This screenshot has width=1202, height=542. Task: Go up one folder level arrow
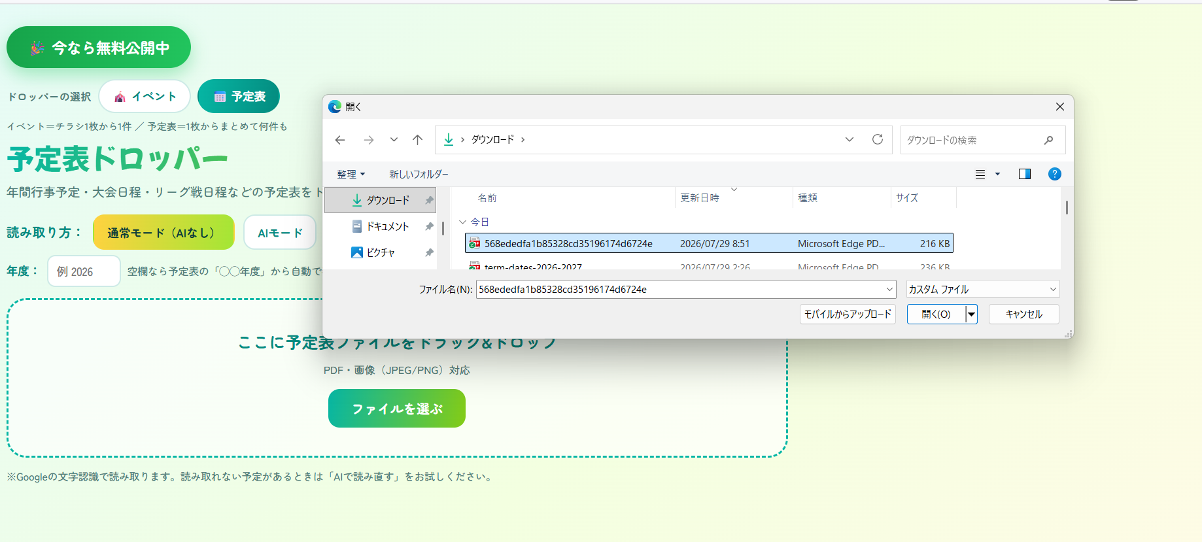[x=418, y=140]
